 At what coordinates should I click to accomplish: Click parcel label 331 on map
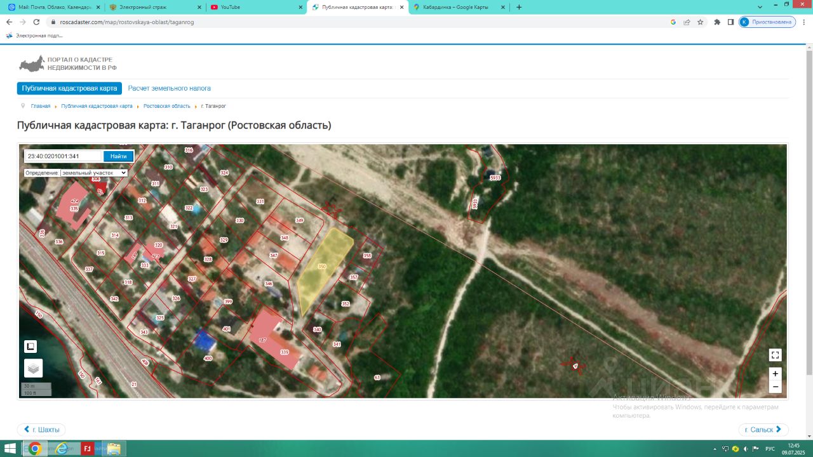click(x=260, y=201)
